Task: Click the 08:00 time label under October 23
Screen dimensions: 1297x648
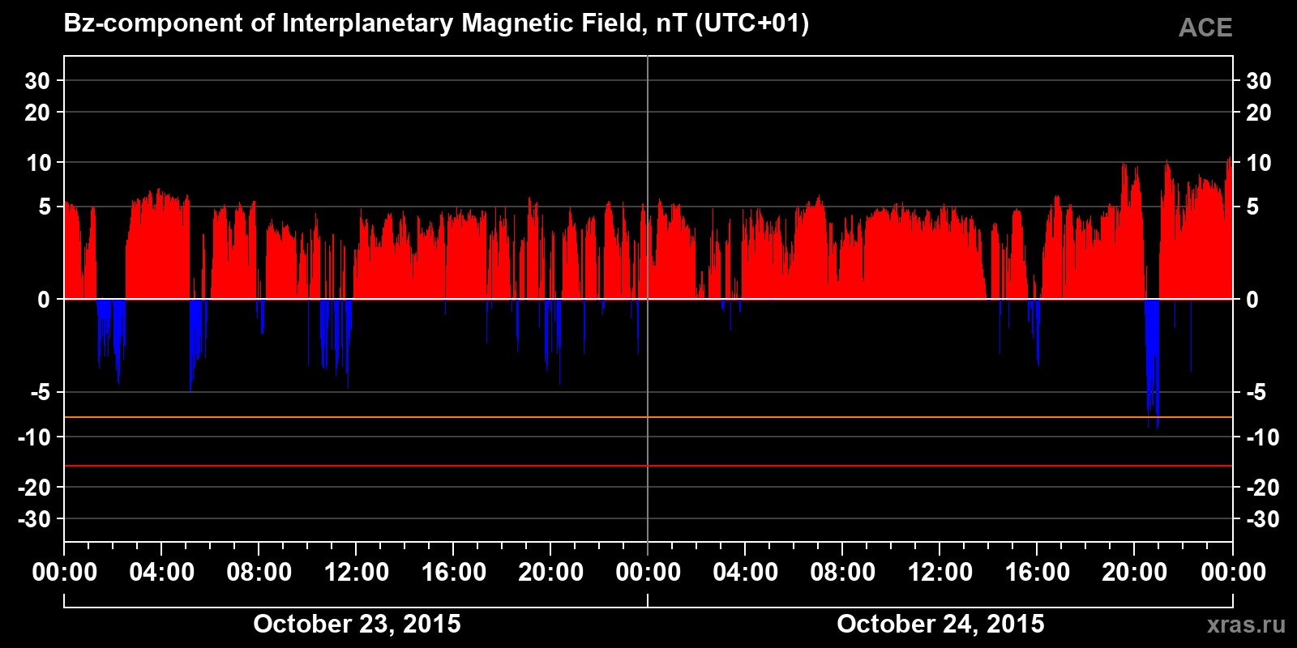Action: 259,573
